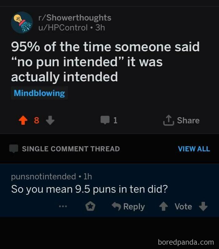Reply to the punsnotintended comment

[128, 207]
